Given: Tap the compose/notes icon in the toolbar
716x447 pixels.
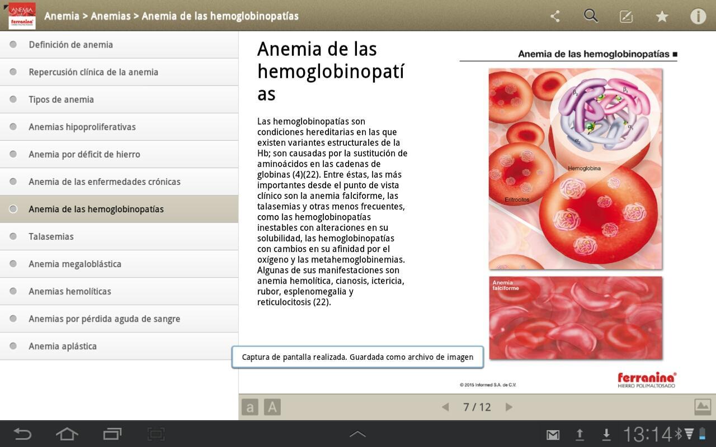Looking at the screenshot, I should point(626,16).
